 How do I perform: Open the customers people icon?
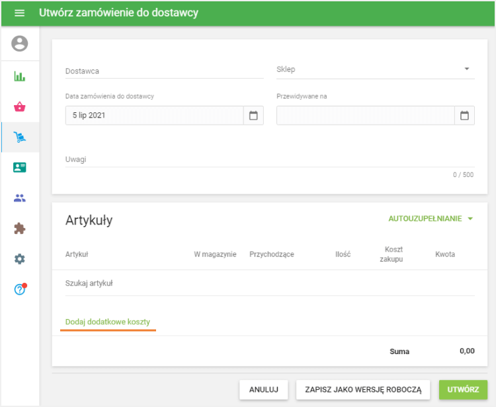[20, 198]
